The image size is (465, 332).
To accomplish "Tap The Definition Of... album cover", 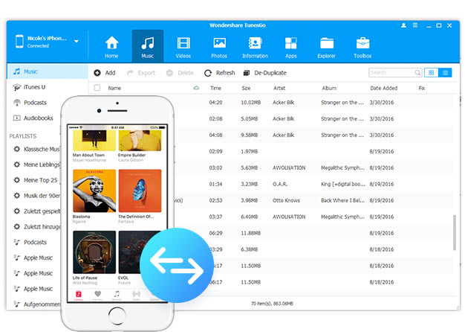I will (x=140, y=191).
